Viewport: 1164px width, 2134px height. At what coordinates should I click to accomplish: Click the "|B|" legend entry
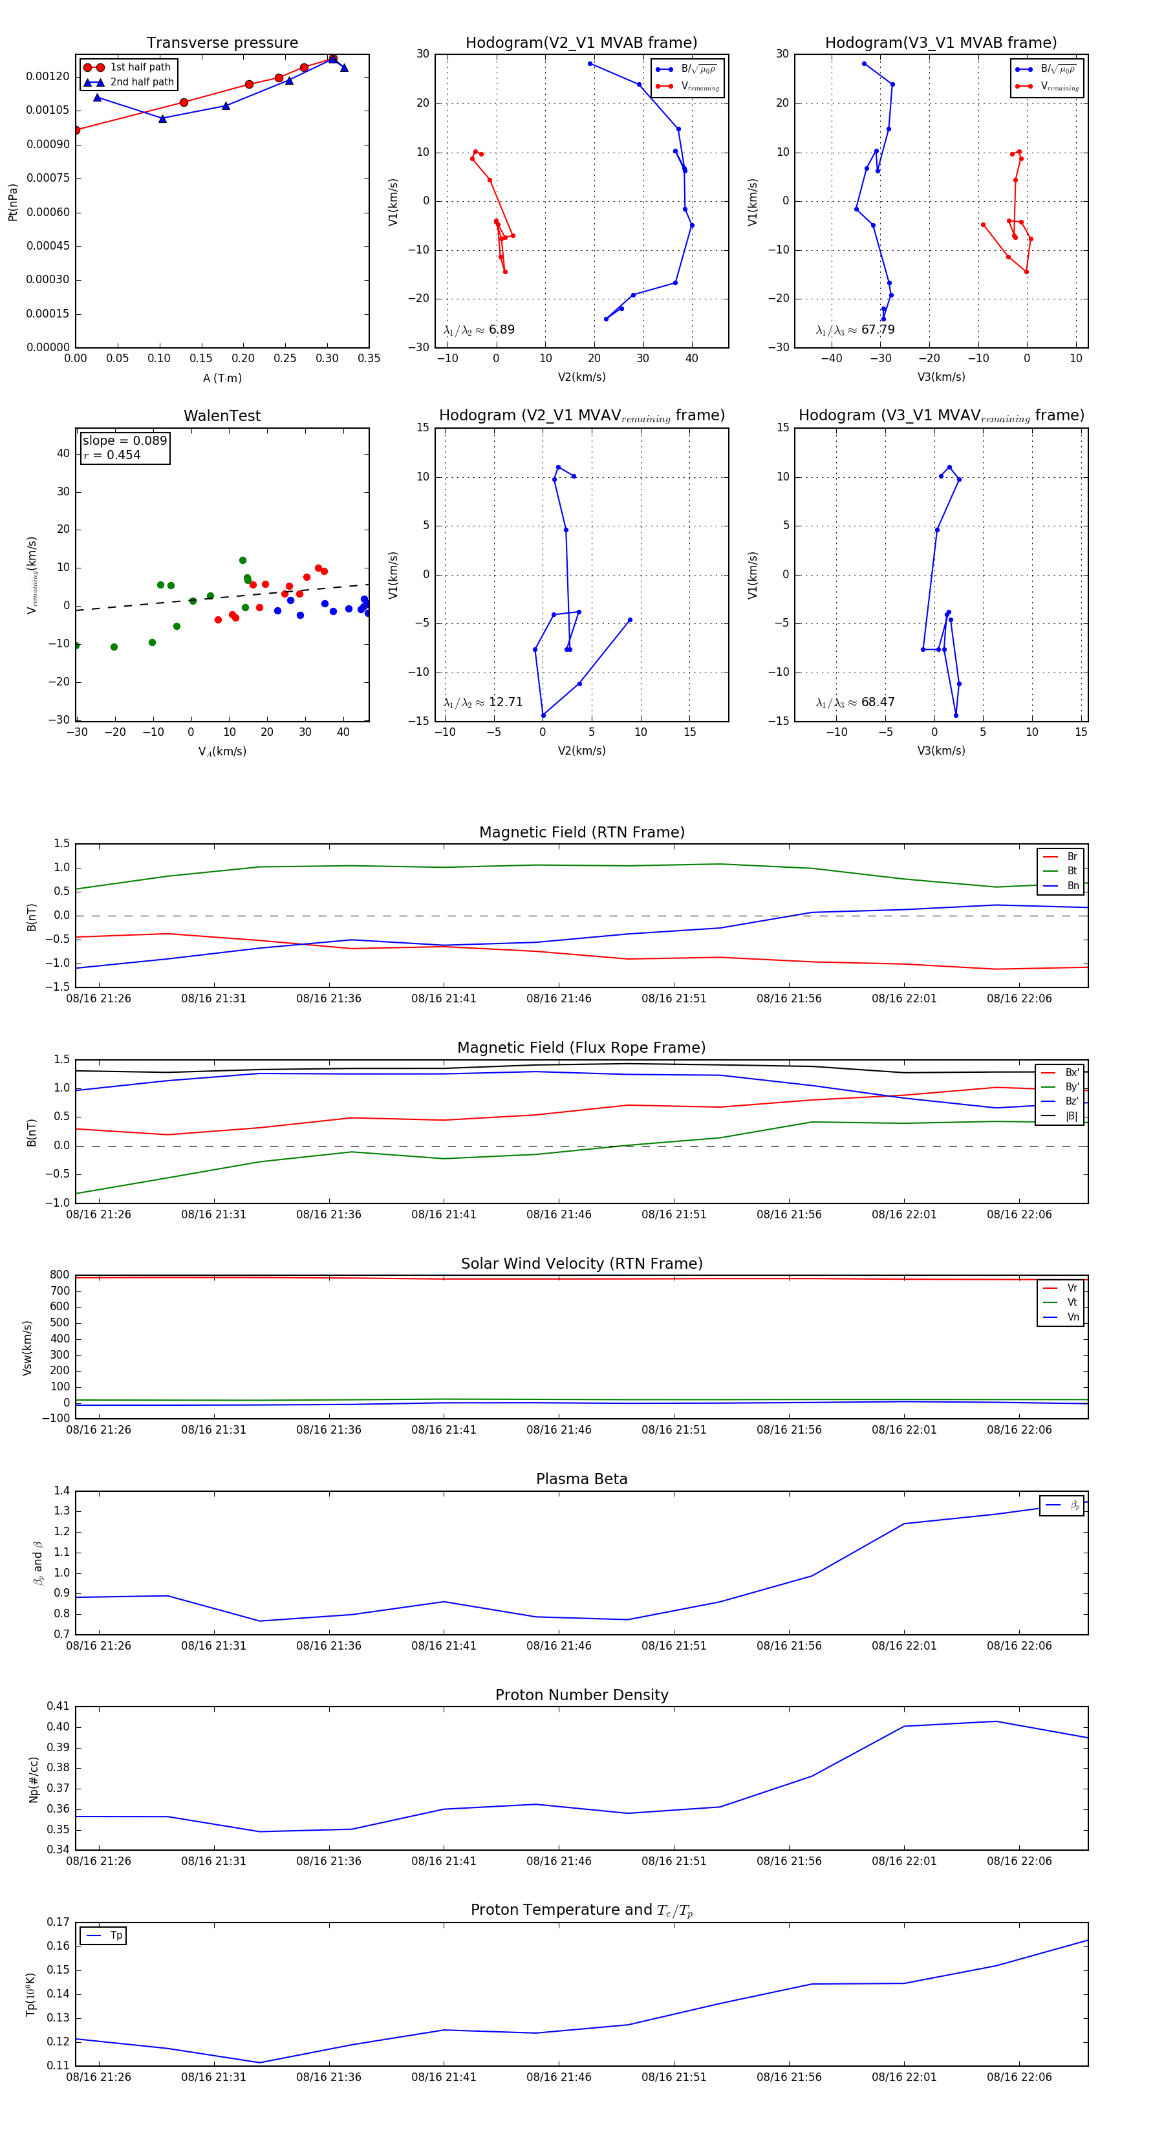pos(1061,1116)
